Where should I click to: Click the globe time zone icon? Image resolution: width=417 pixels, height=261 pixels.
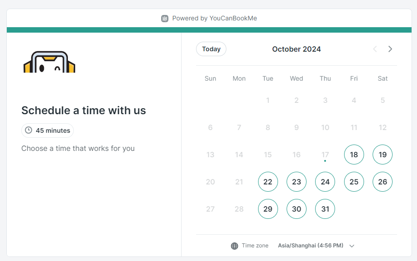point(235,246)
